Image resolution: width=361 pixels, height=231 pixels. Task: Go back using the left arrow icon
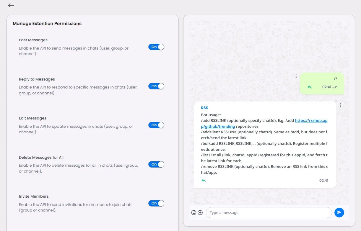pyautogui.click(x=11, y=5)
